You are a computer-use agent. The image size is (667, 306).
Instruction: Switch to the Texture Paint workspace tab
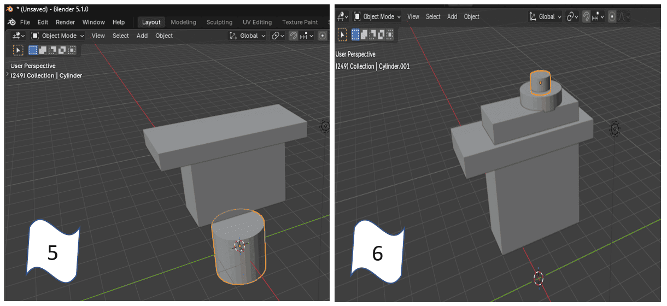pos(300,22)
